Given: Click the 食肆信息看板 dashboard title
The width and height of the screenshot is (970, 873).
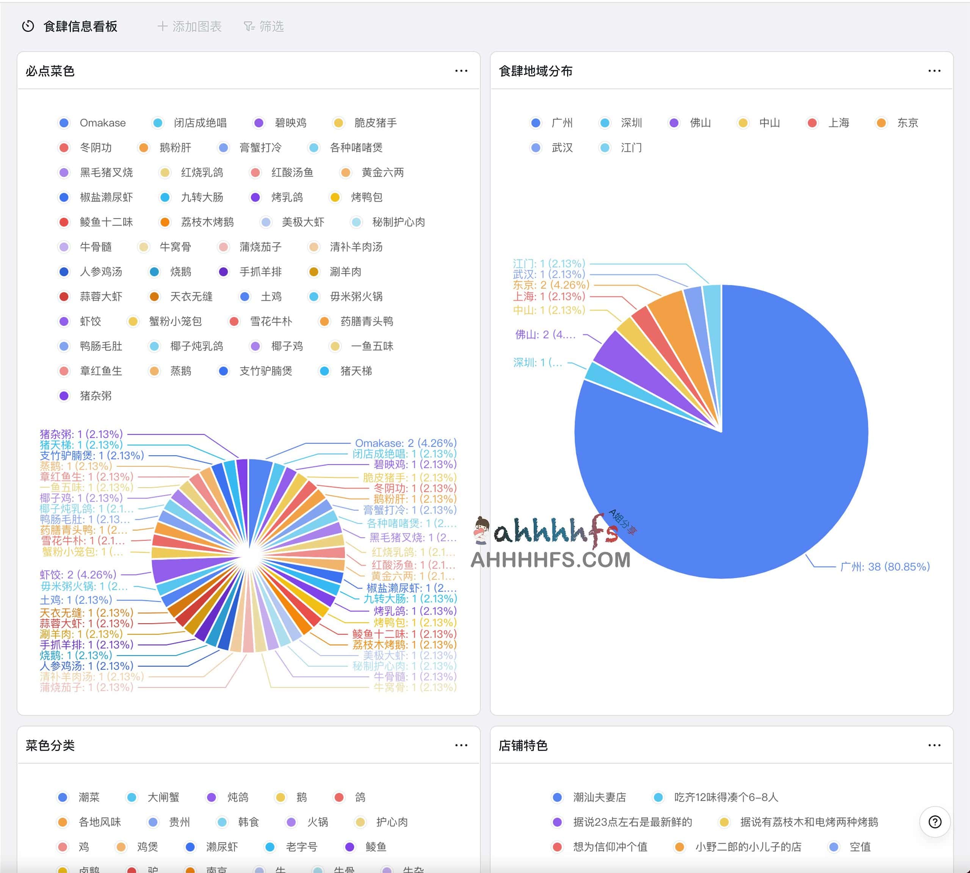Looking at the screenshot, I should (80, 27).
